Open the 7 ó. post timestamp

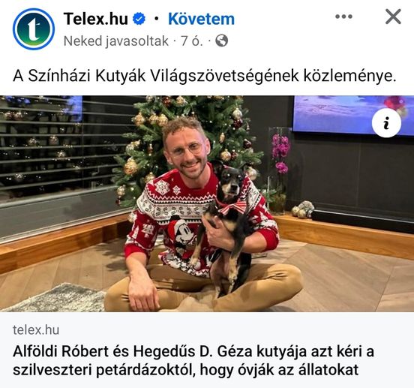192,41
